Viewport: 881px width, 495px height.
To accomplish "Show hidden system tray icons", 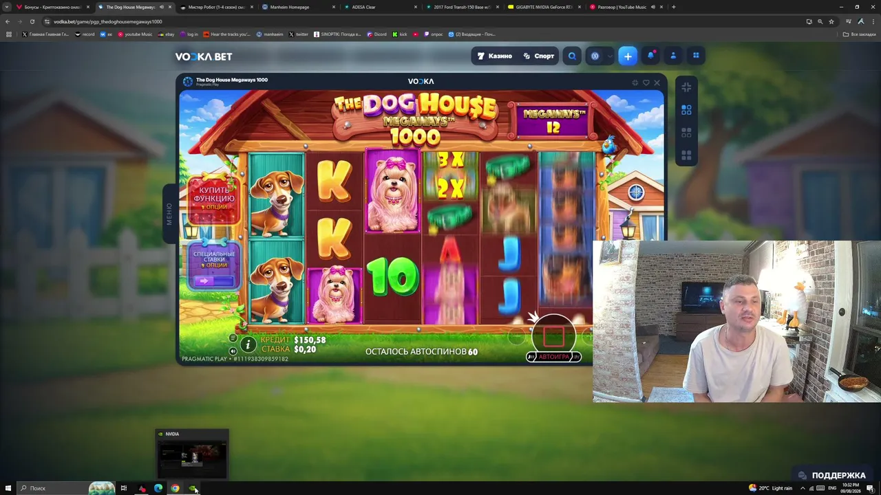I will click(x=802, y=488).
